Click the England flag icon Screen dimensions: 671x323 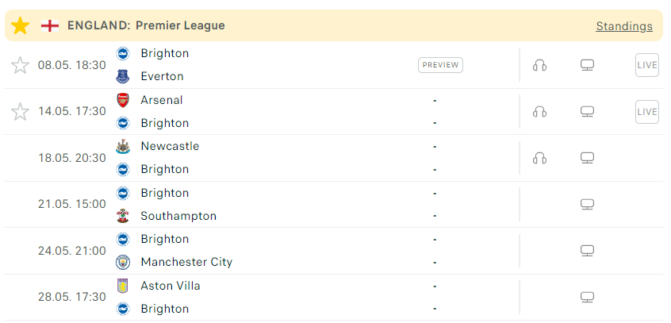[50, 25]
